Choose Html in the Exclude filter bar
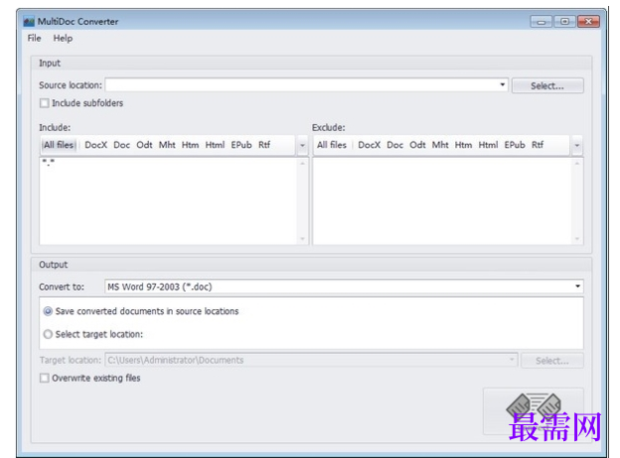Image resolution: width=620 pixels, height=458 pixels. pyautogui.click(x=488, y=145)
